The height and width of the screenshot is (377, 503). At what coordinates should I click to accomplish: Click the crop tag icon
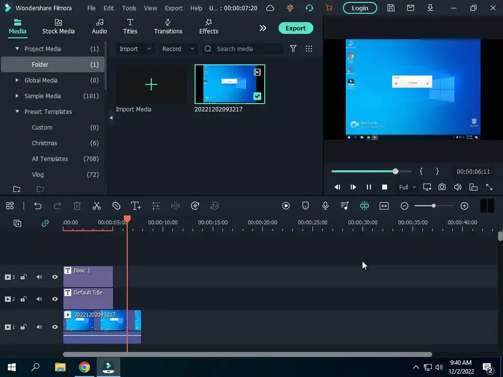[116, 206]
